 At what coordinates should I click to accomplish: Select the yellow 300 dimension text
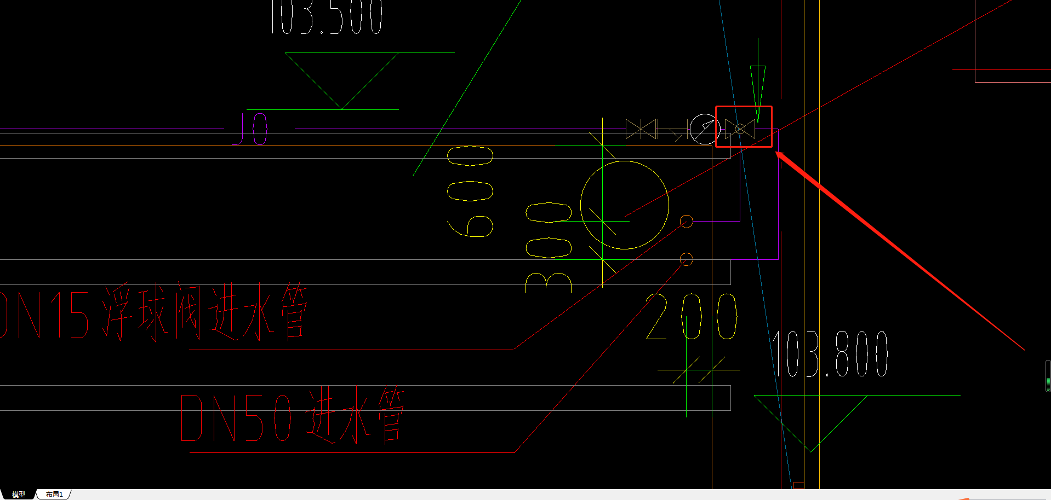click(x=549, y=248)
